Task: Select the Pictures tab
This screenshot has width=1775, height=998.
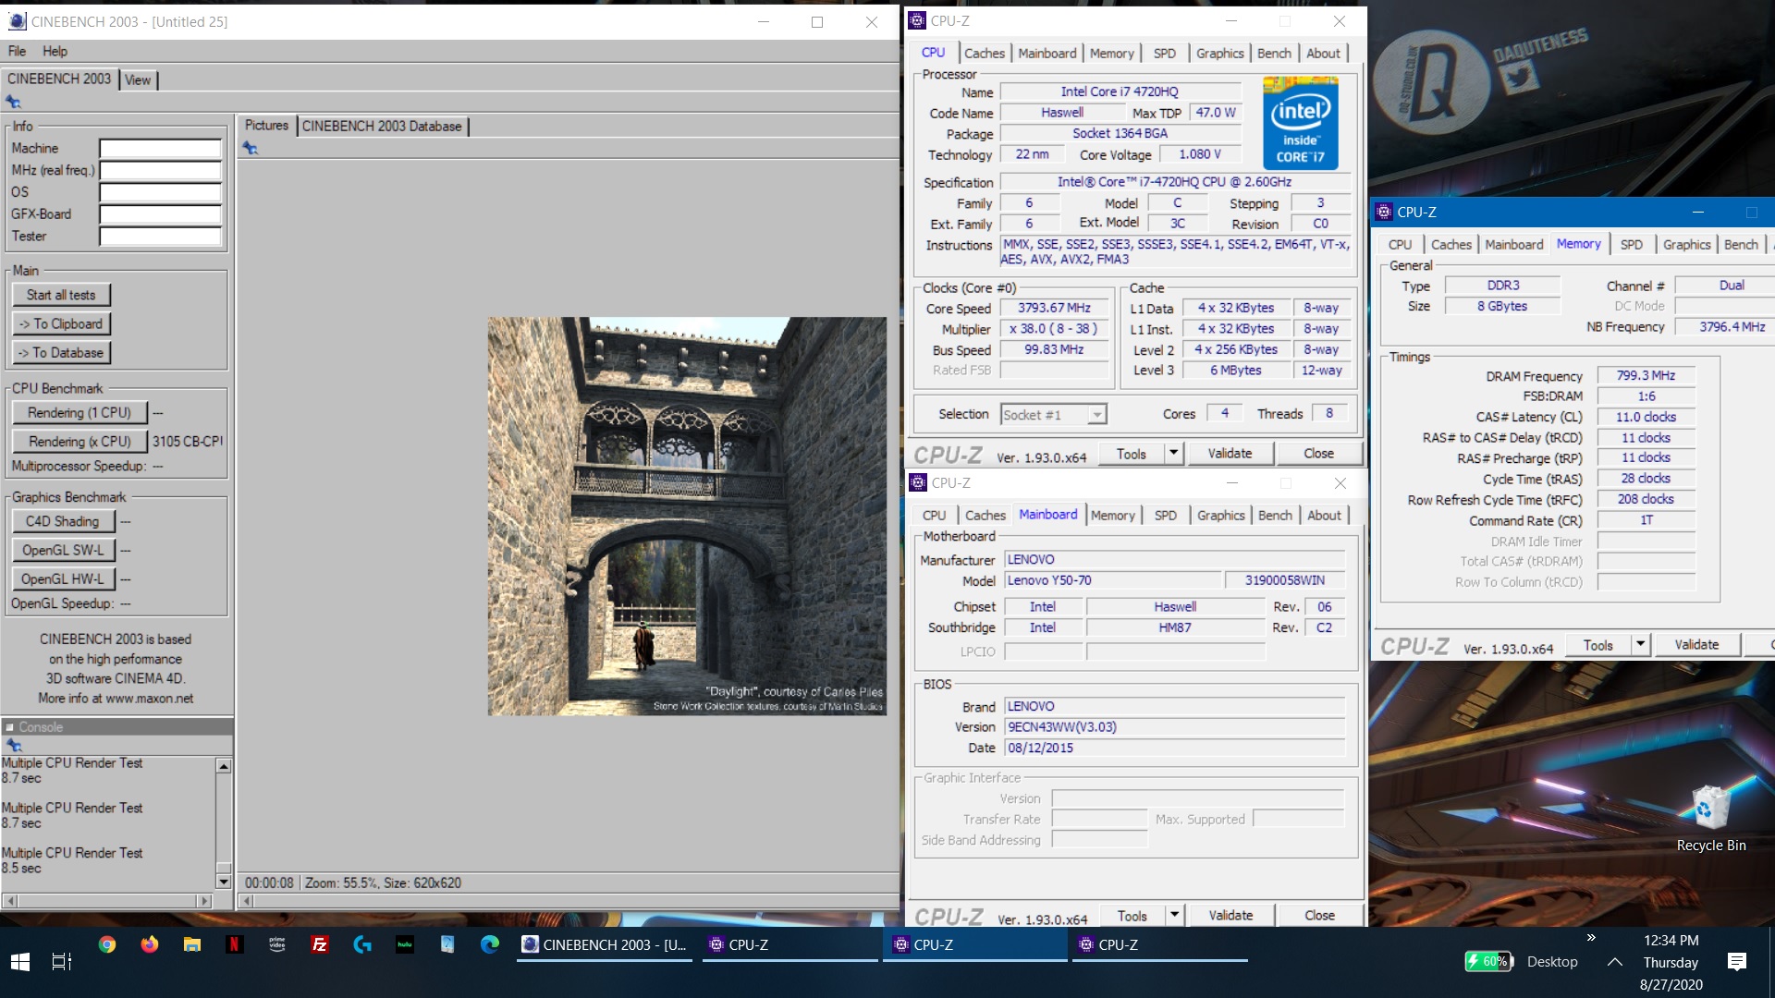Action: (266, 125)
